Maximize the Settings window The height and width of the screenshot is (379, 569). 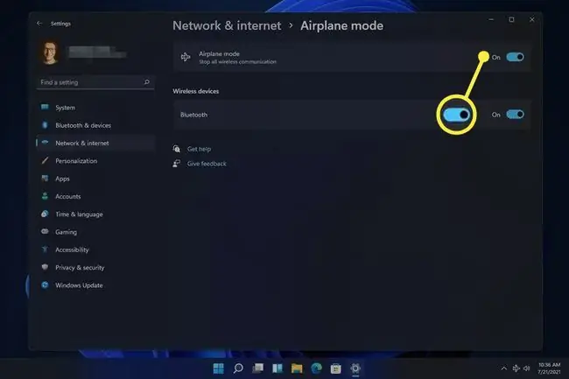tap(511, 19)
